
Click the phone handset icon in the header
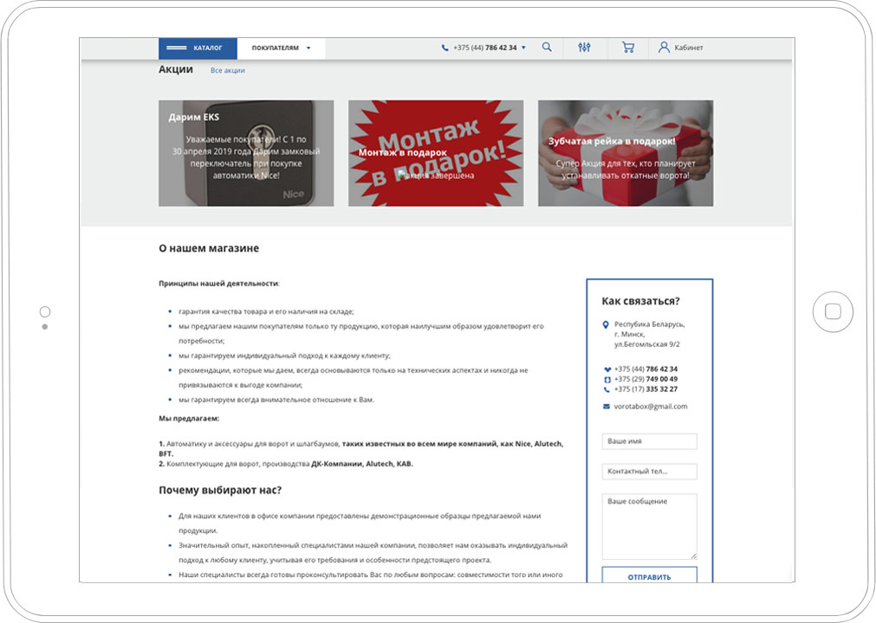[444, 48]
